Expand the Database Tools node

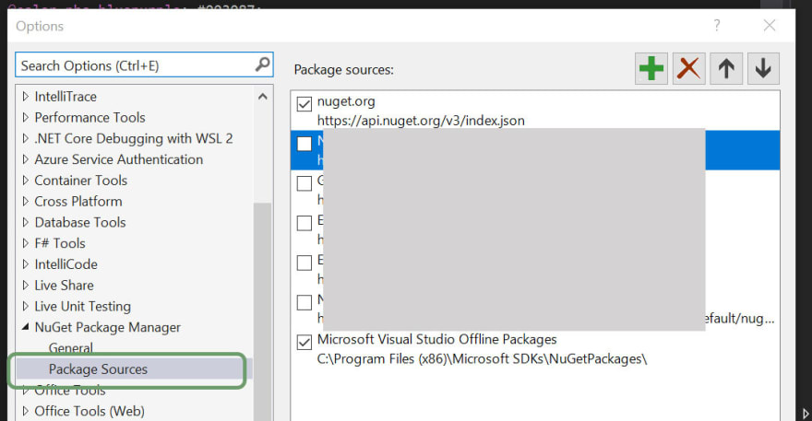click(x=26, y=222)
